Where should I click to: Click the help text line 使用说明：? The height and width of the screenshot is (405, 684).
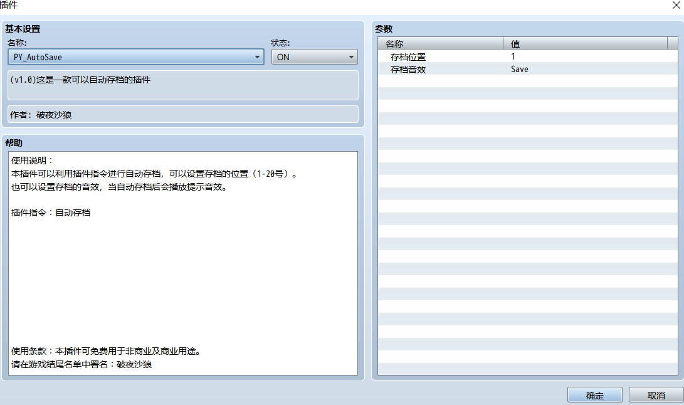pyautogui.click(x=32, y=160)
